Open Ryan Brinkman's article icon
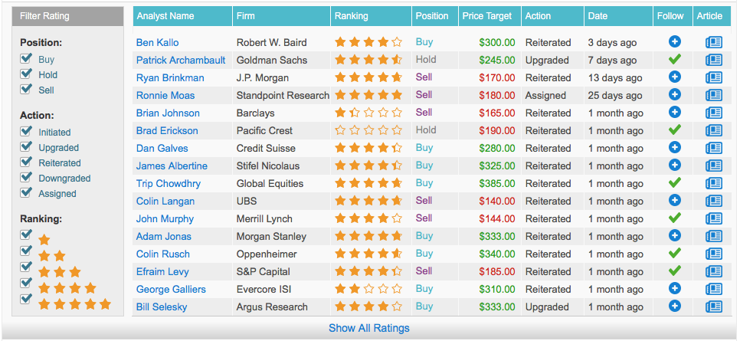Image resolution: width=740 pixels, height=341 pixels. pyautogui.click(x=714, y=78)
